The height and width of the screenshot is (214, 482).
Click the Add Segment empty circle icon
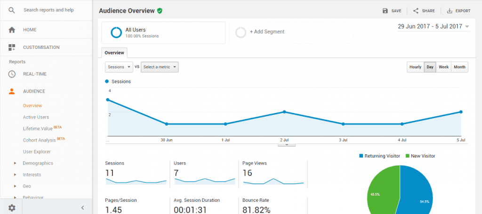(241, 32)
